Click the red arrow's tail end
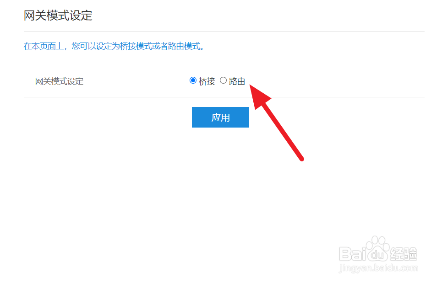 pos(301,159)
